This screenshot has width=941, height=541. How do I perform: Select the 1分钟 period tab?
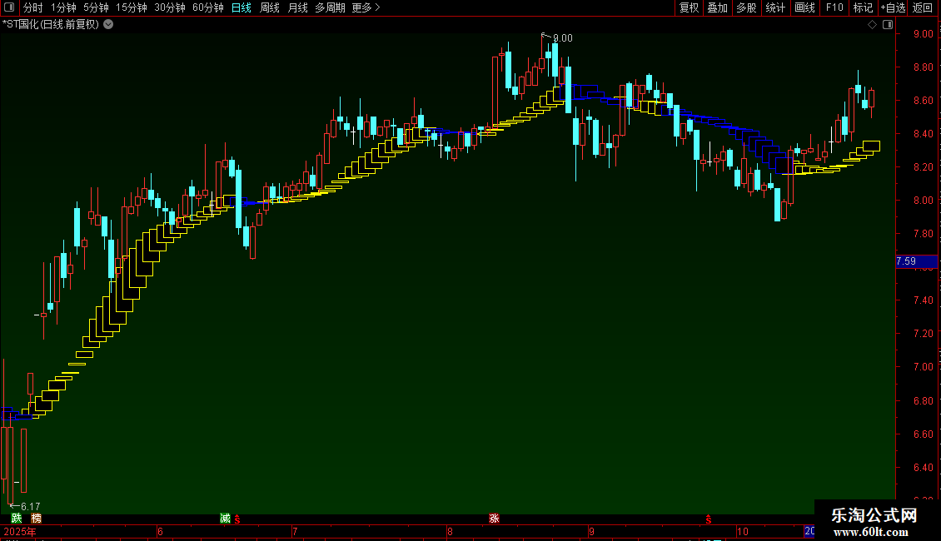pyautogui.click(x=63, y=7)
